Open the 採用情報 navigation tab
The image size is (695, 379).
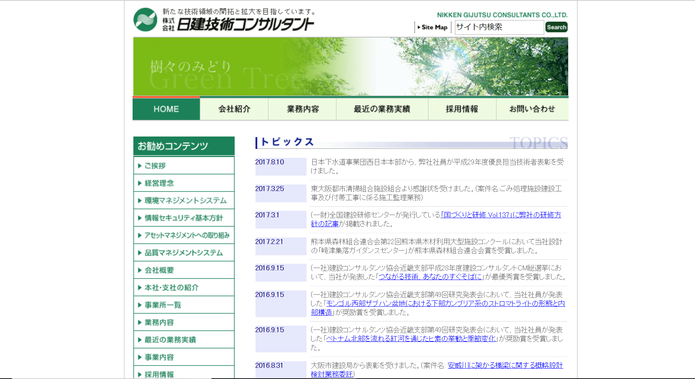462,109
